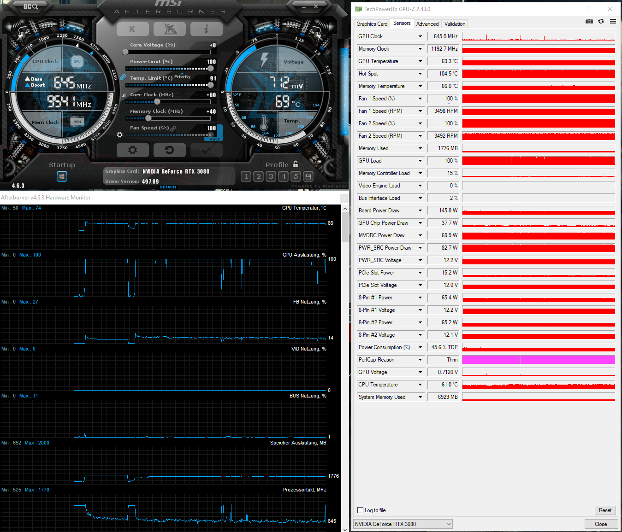Select profile slot 5
The height and width of the screenshot is (532, 622).
[296, 176]
